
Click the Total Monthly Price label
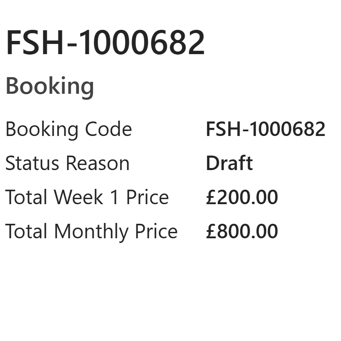click(91, 231)
